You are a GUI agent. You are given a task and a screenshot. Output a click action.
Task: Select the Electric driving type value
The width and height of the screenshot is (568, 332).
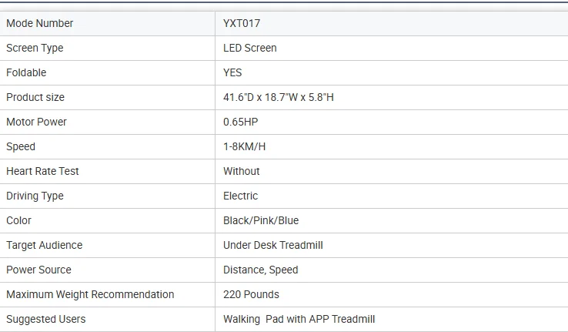(x=241, y=196)
